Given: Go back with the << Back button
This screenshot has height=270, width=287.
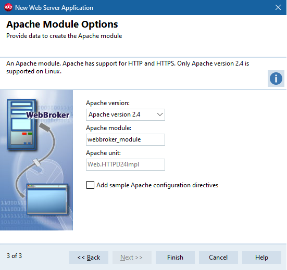Looking at the screenshot, I should pos(89,258).
